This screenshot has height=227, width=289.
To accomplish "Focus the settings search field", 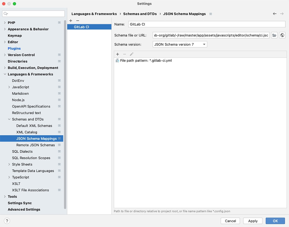I will click(33, 14).
